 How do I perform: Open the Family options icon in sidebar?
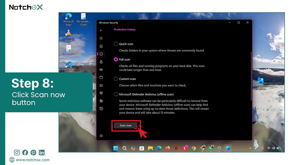tap(101, 101)
